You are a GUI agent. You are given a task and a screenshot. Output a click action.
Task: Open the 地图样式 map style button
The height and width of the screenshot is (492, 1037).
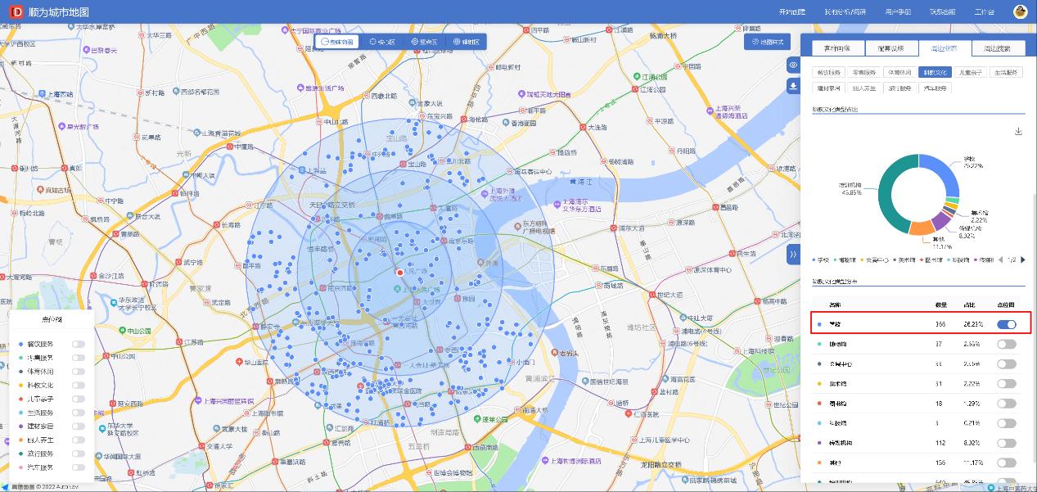(x=767, y=41)
